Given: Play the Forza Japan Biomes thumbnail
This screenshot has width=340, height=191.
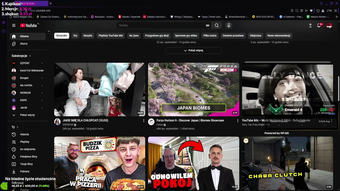Looking at the screenshot, I should pyautogui.click(x=194, y=89).
